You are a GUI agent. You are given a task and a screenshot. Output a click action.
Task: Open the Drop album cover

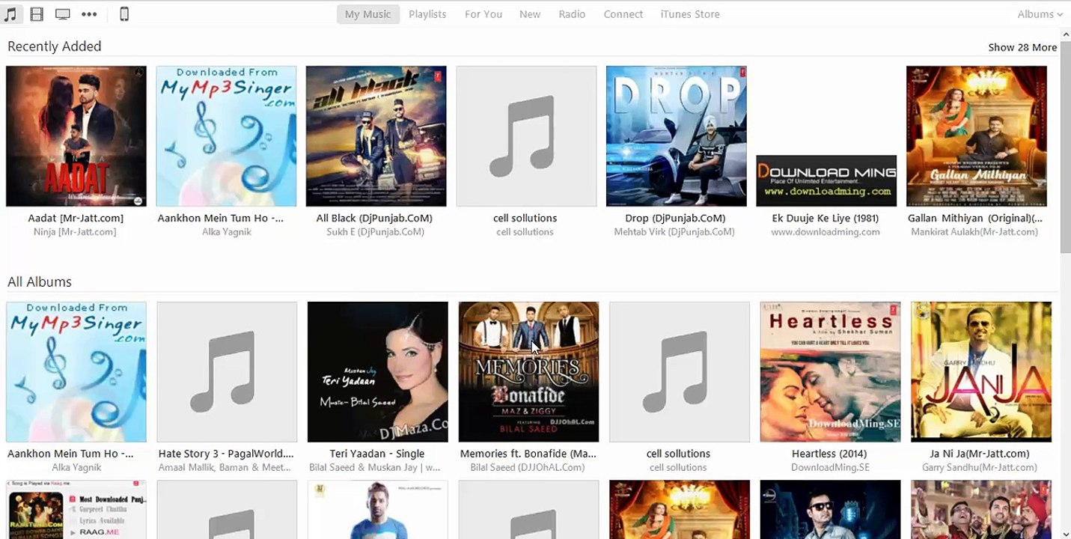(x=676, y=136)
